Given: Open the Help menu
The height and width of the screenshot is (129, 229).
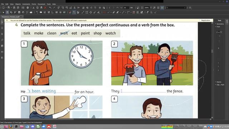Looking at the screenshot, I should 54,4.
